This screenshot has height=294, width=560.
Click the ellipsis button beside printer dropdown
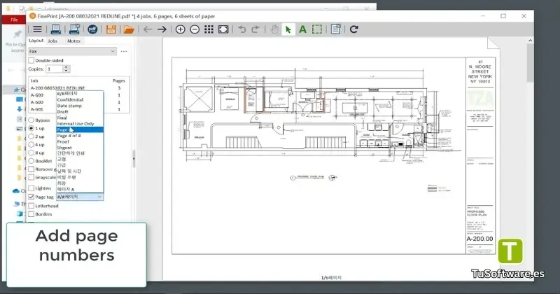(x=124, y=51)
